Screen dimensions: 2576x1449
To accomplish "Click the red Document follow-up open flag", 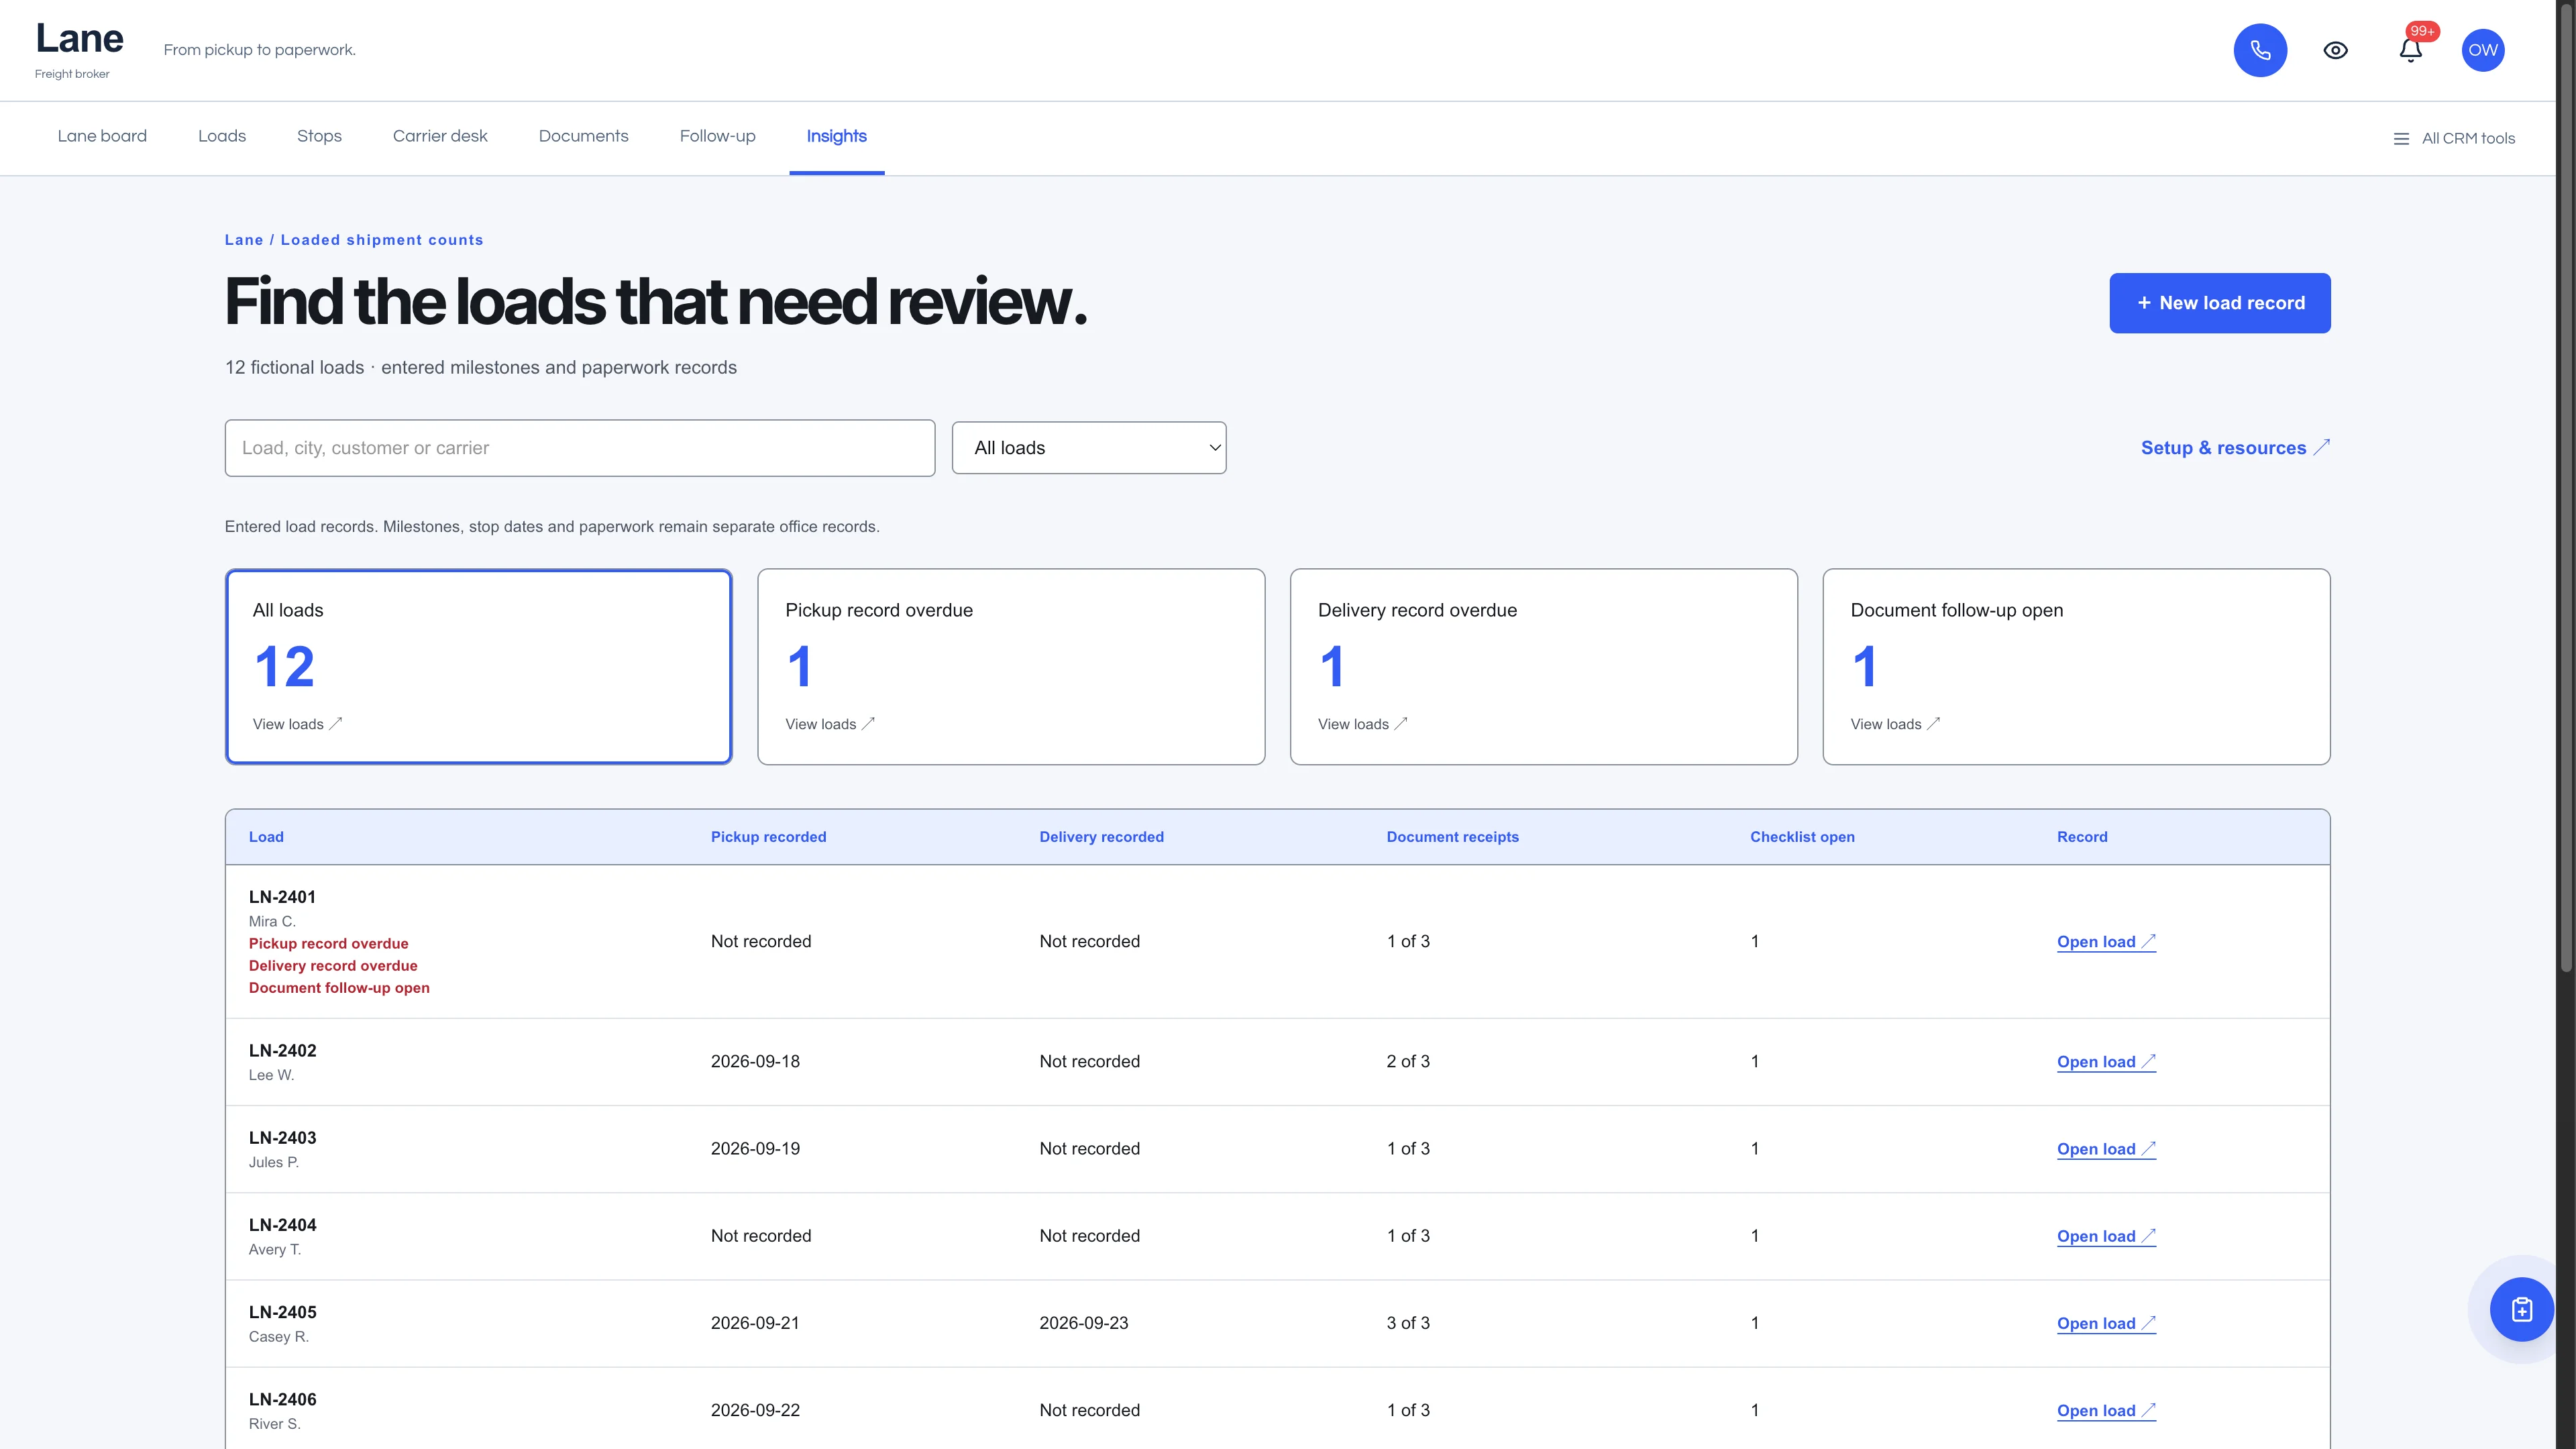I will tap(339, 988).
